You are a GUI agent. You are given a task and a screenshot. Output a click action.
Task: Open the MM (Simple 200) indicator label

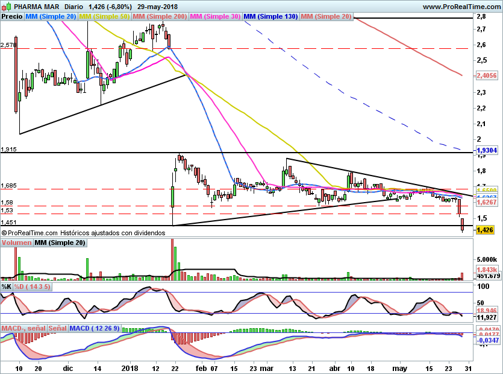[160, 16]
